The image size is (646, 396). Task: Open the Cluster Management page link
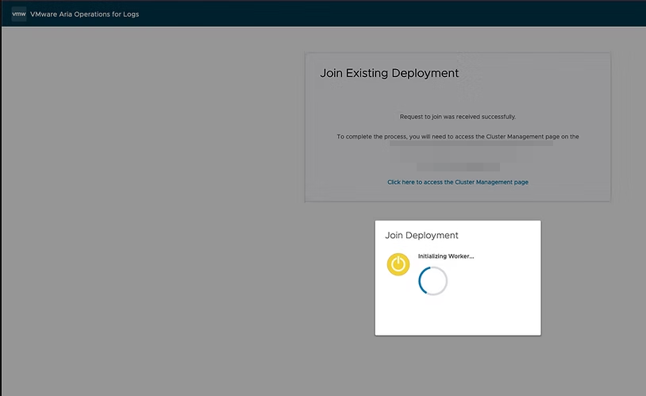click(457, 183)
